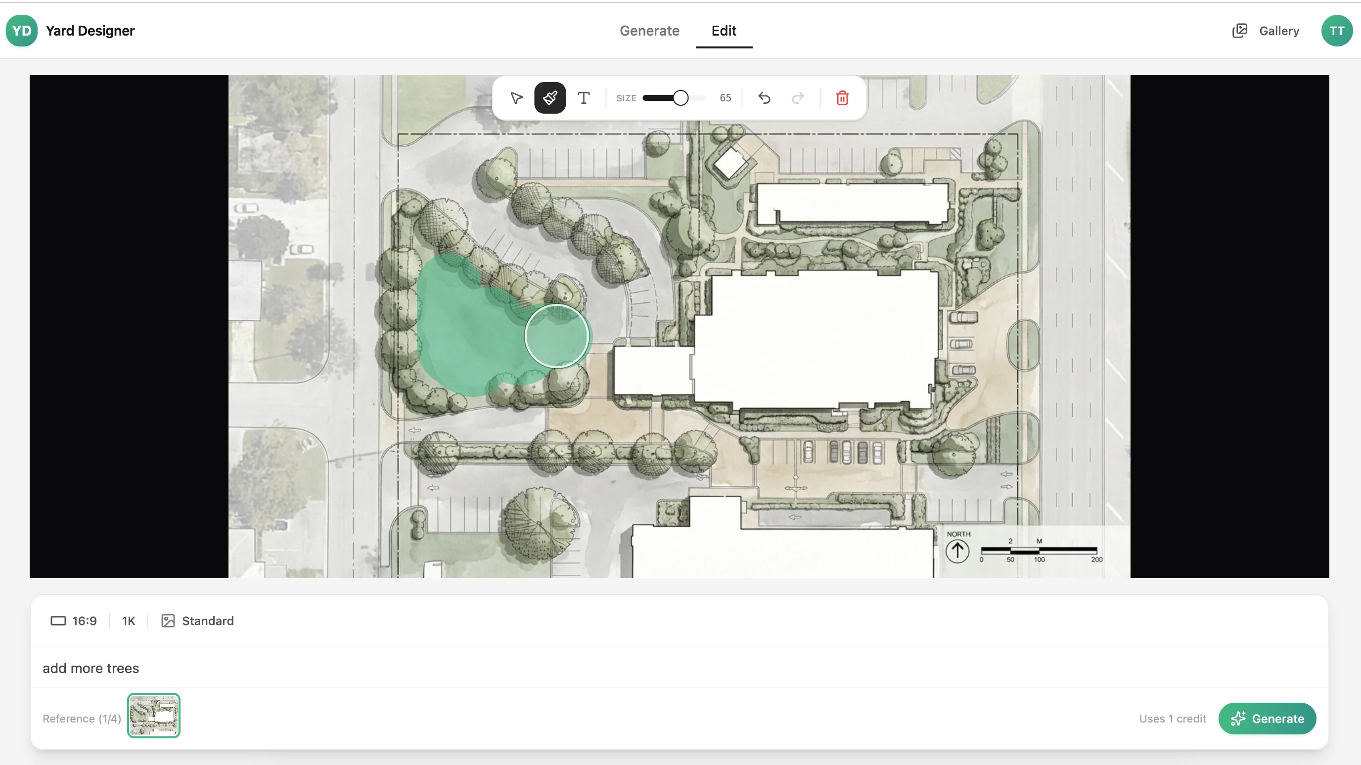This screenshot has width=1361, height=765.
Task: Click the green Generate button
Action: coord(1267,719)
